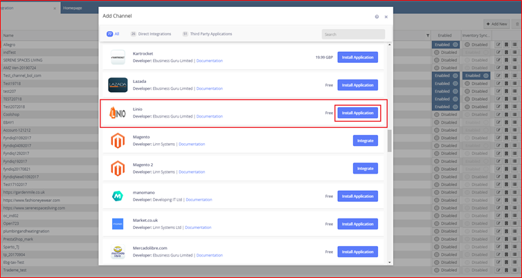Install the Linio application

[357, 113]
